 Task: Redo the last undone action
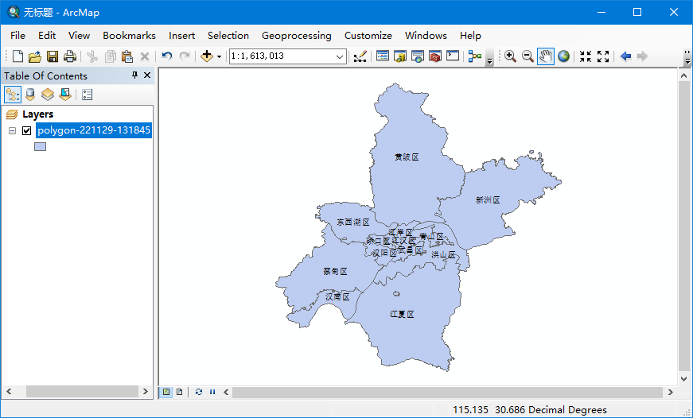coord(185,56)
